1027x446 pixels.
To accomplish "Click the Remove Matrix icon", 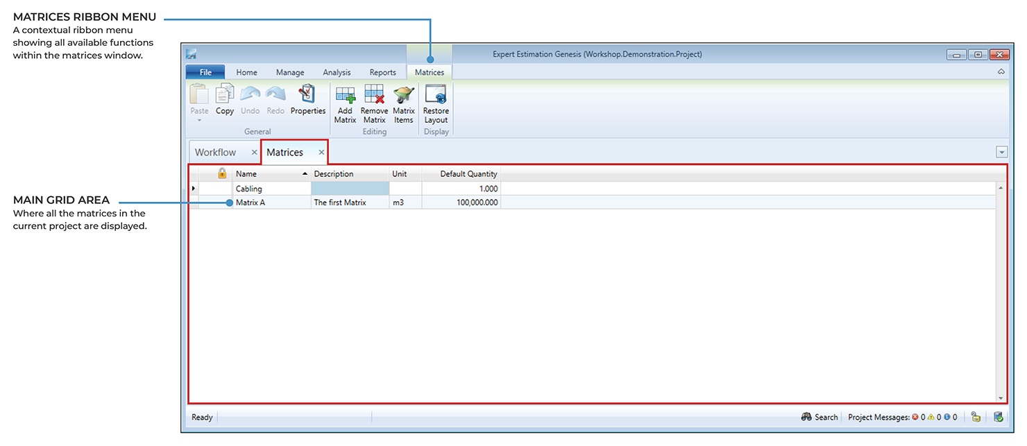I will (x=374, y=96).
